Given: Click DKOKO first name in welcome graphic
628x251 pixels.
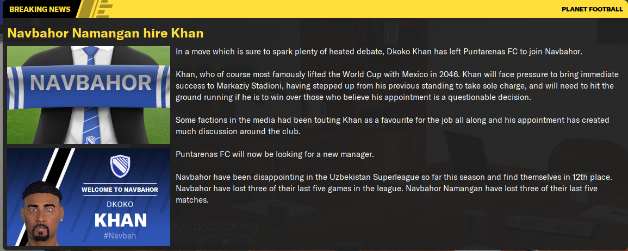Looking at the screenshot, I should (120, 204).
